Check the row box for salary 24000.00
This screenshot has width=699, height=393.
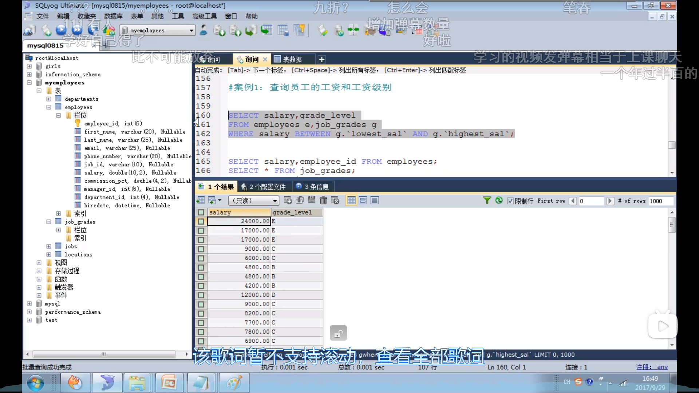[201, 221]
